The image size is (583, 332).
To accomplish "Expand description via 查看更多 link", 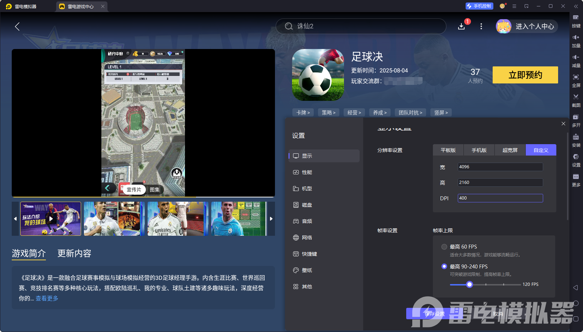I will pos(47,298).
